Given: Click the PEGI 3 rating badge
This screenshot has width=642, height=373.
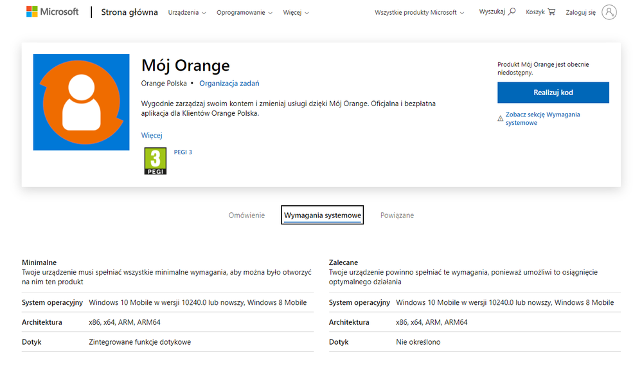Looking at the screenshot, I should tap(155, 161).
